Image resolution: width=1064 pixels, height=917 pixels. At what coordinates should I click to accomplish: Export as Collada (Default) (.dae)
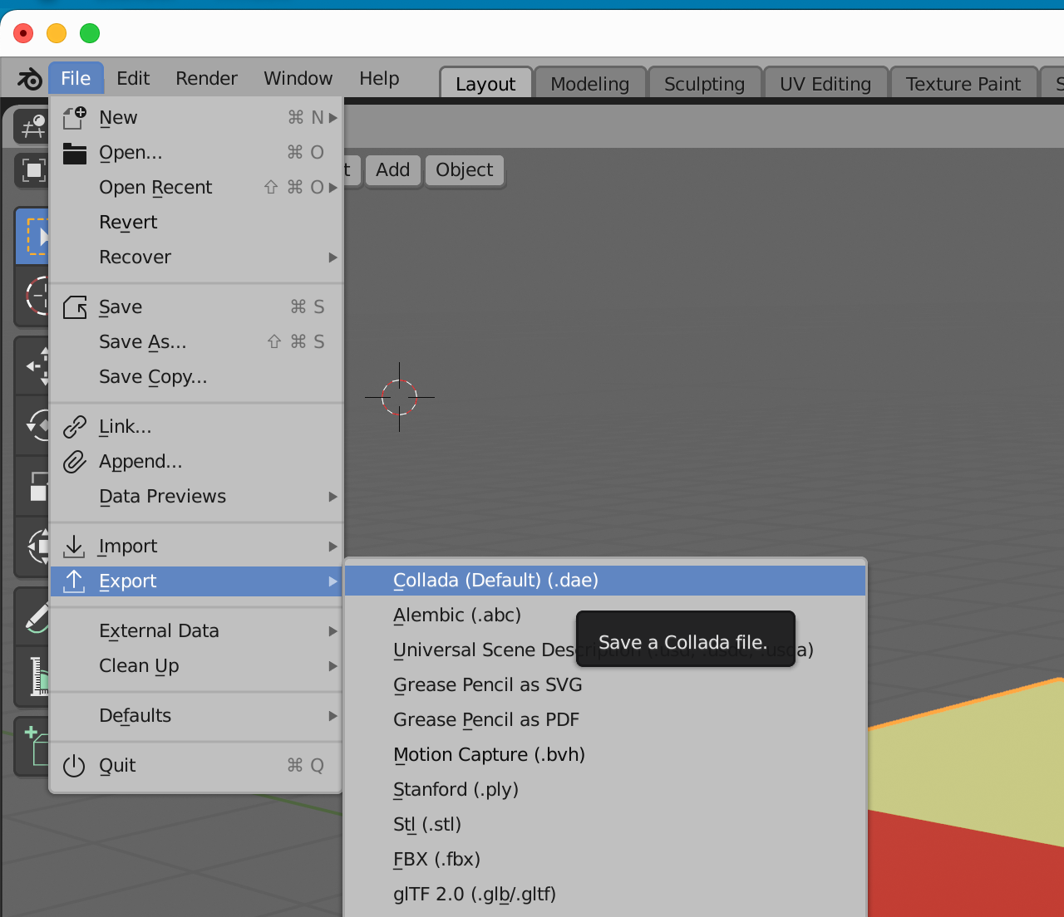[605, 581]
